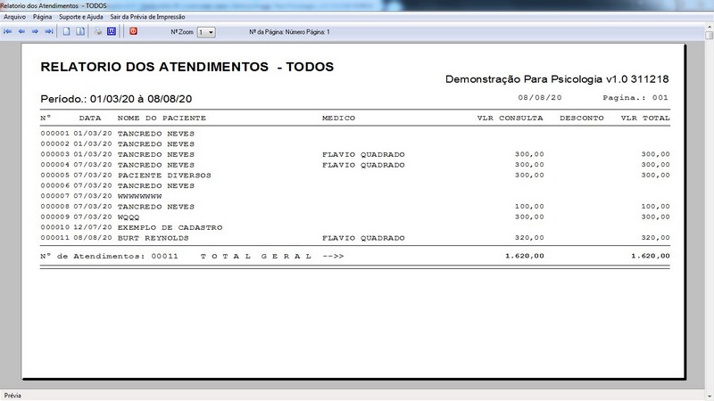This screenshot has width=714, height=401.
Task: Click the BURT REYNOLDS row in the report
Action: point(148,238)
